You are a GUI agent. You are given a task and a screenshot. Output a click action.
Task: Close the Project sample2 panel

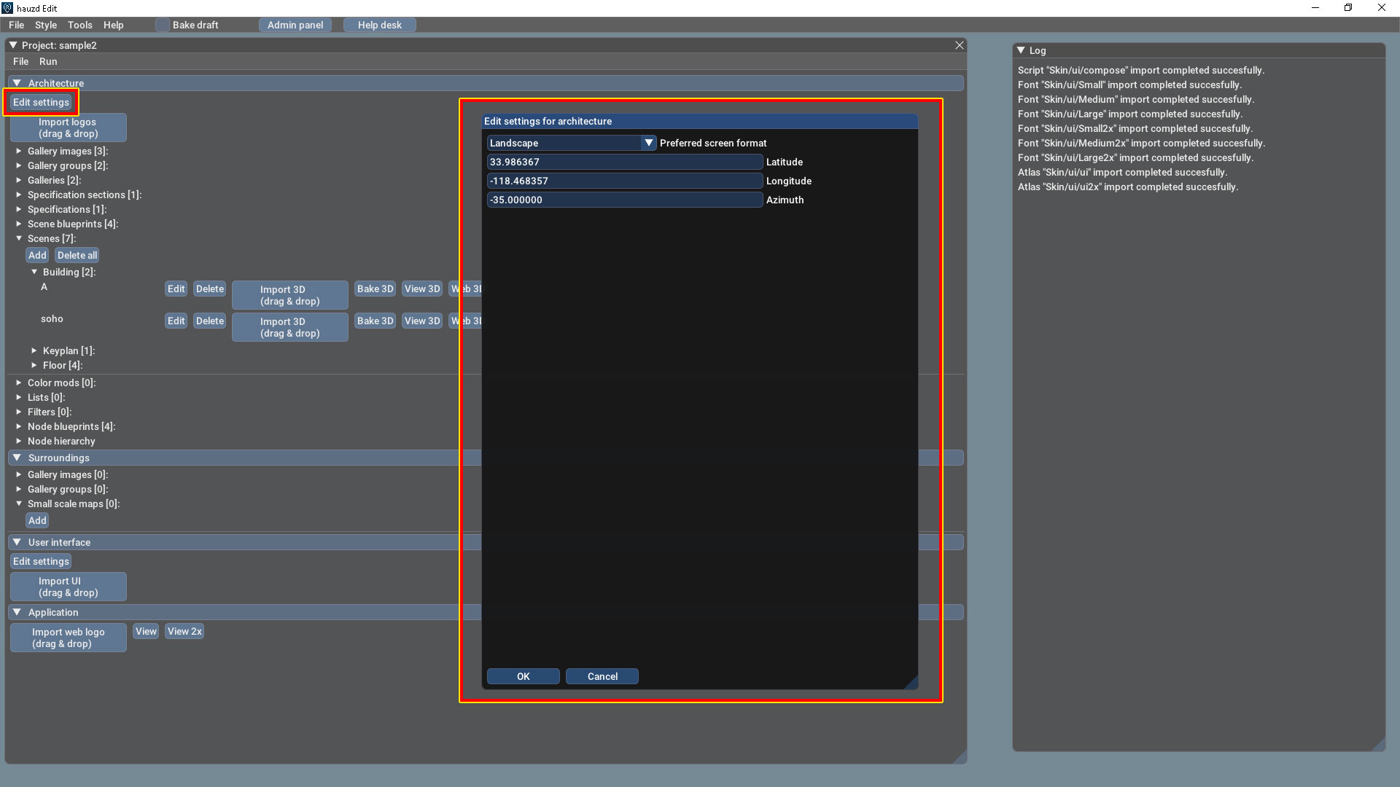960,45
